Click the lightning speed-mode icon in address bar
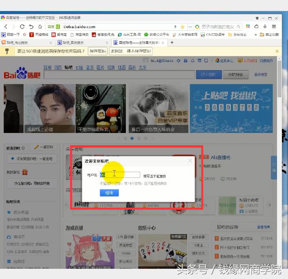Viewport: 288px width, 279px height. coord(175,27)
